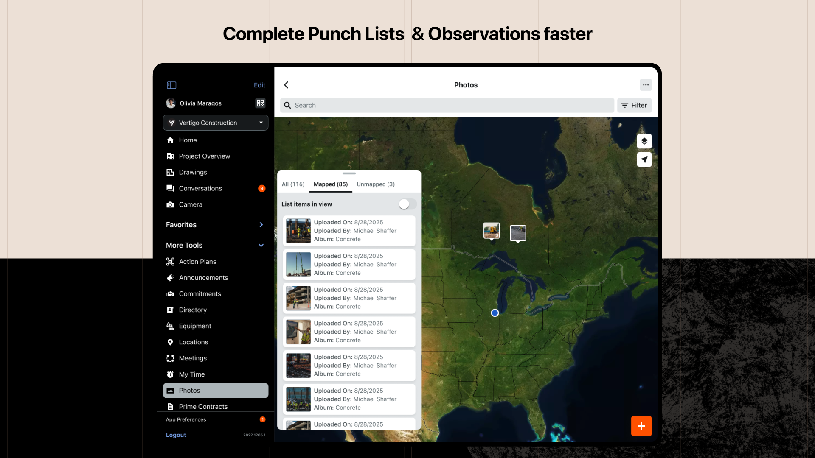Screen dimensions: 815x458
Task: Open Conversations with 9 notifications
Action: [200, 188]
